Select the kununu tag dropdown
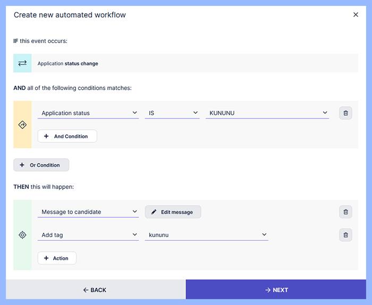 [x=206, y=235]
